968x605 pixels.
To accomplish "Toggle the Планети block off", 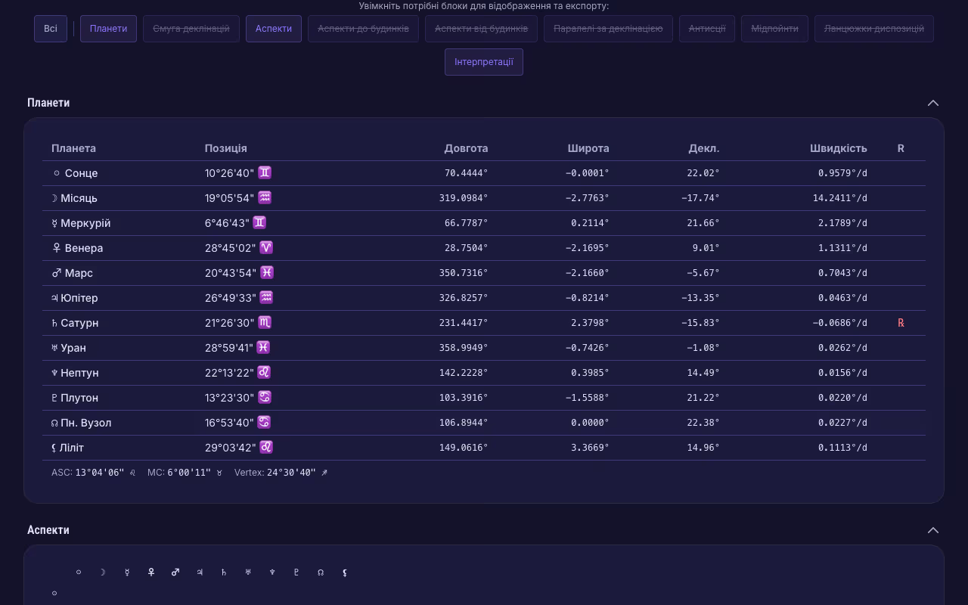I will (x=108, y=29).
